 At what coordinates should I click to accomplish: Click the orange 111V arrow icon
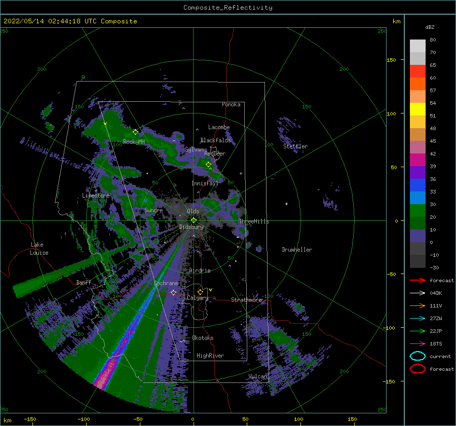click(x=417, y=305)
